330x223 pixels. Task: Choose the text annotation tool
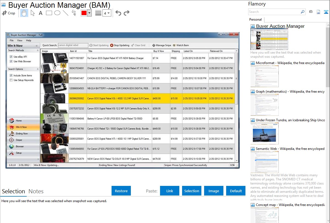tap(40, 13)
